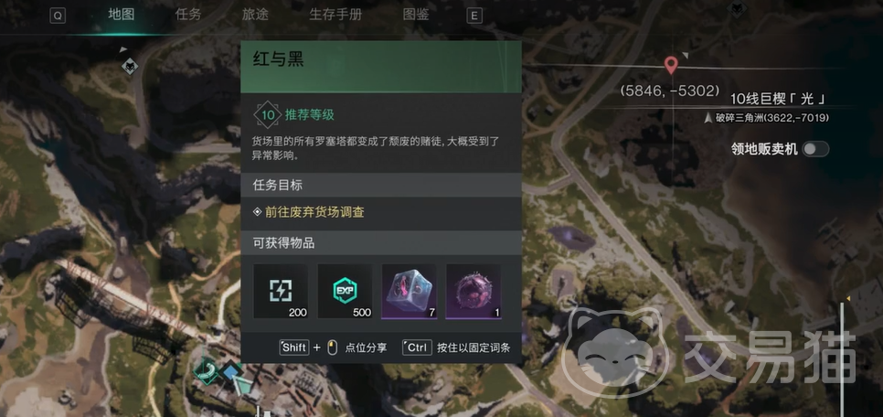The height and width of the screenshot is (417, 883).
Task: Click the crystal cube reward item
Action: (x=409, y=292)
